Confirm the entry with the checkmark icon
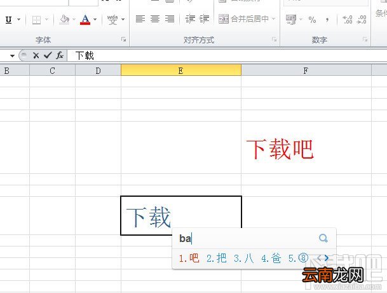Viewport: 387px width, 293px height. [48, 55]
